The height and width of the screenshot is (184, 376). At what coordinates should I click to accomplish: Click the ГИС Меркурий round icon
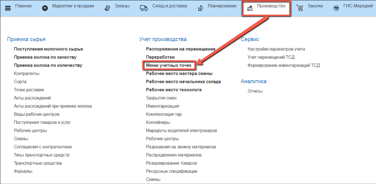336,8
